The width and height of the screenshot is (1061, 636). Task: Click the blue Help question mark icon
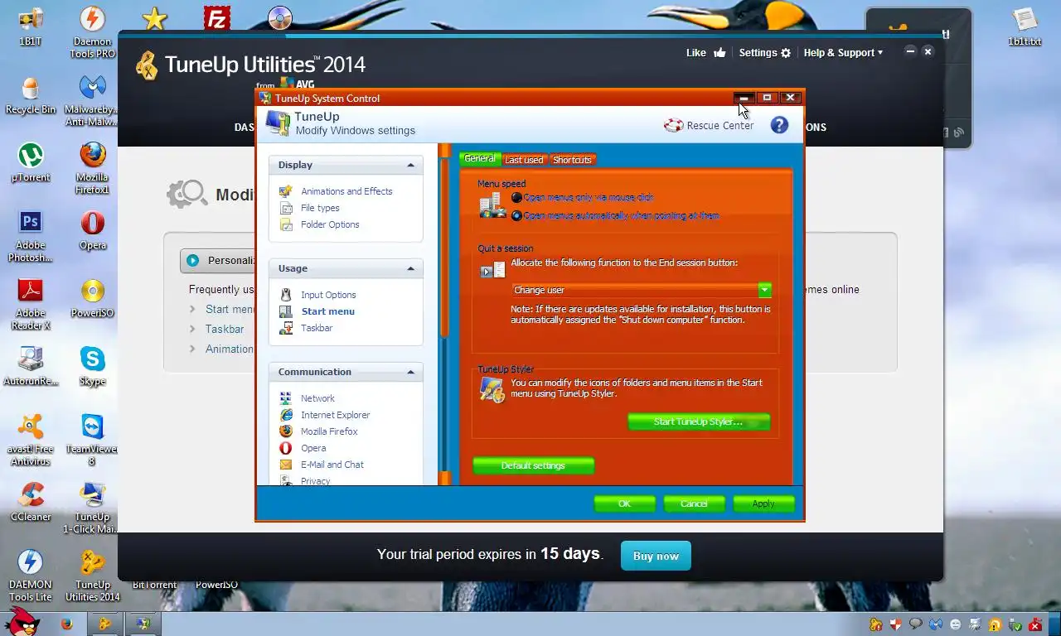point(779,125)
